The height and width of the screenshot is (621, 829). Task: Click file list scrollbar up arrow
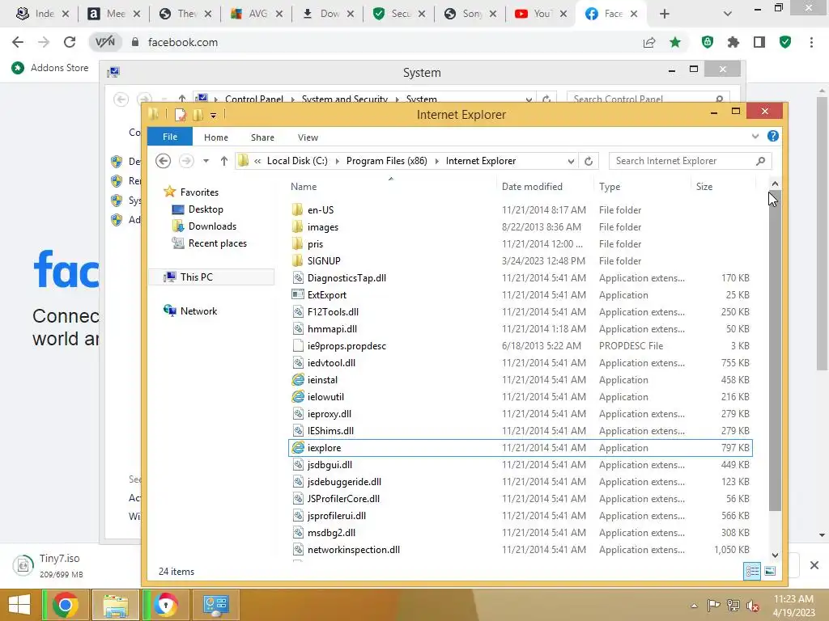click(x=775, y=184)
